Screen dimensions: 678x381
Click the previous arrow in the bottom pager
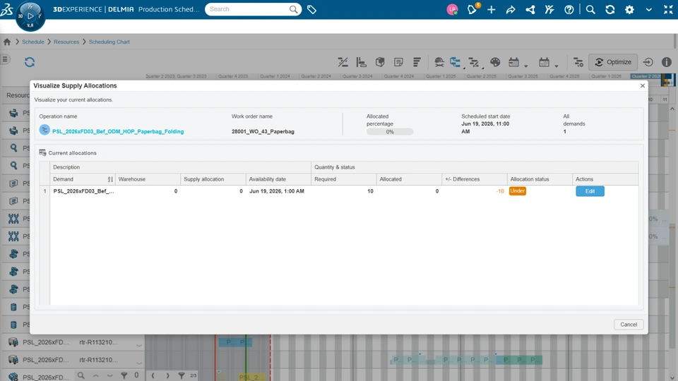tap(153, 375)
